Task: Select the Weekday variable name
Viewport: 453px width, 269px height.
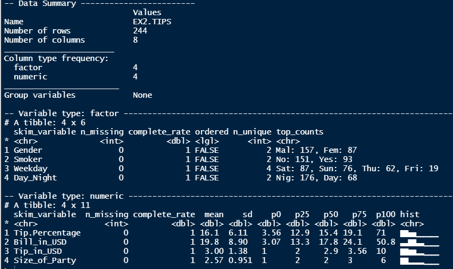Action: (x=30, y=169)
